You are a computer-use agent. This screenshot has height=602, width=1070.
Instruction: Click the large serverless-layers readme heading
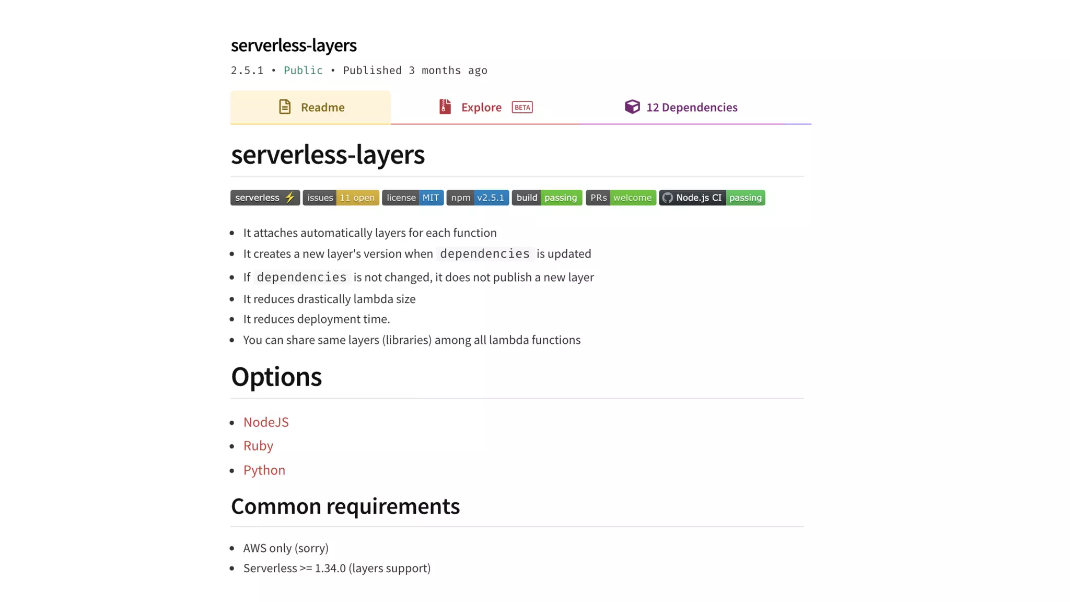click(x=328, y=155)
